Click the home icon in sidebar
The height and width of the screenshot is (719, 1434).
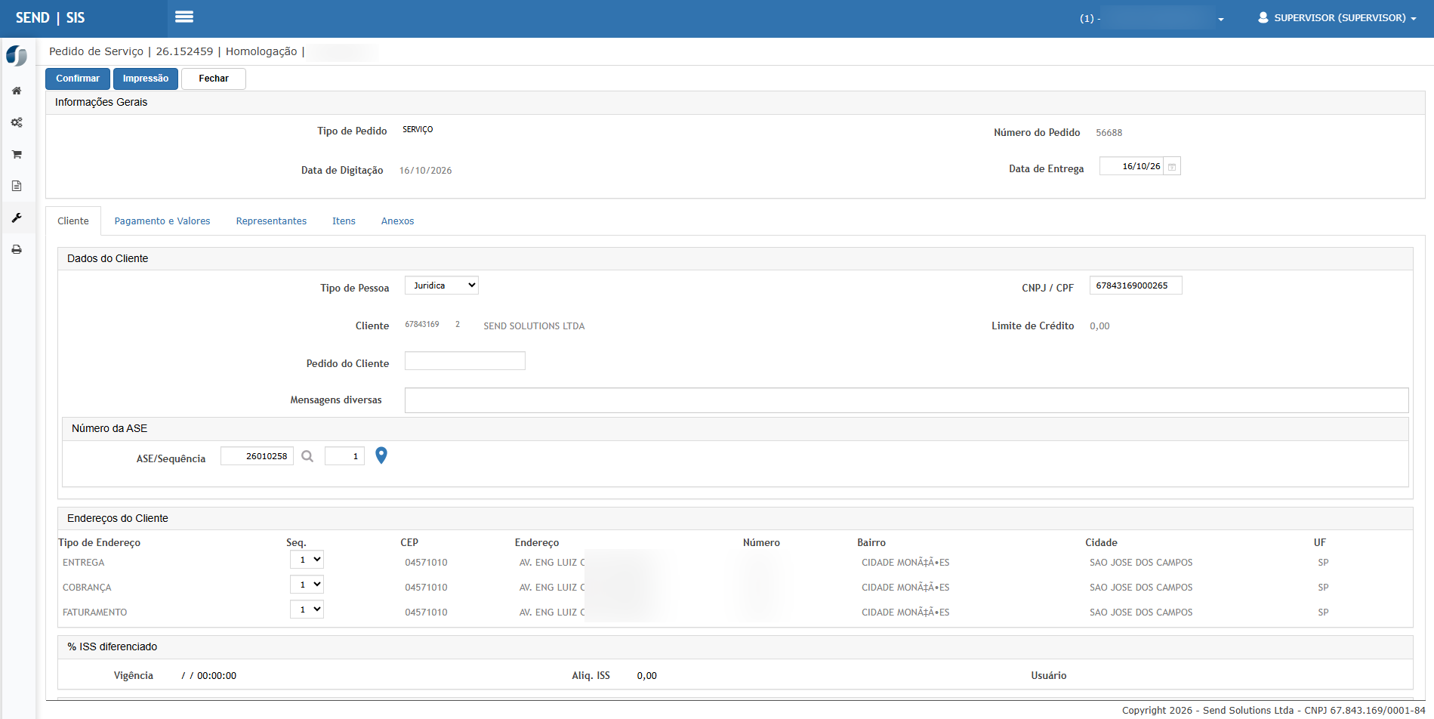tap(17, 91)
